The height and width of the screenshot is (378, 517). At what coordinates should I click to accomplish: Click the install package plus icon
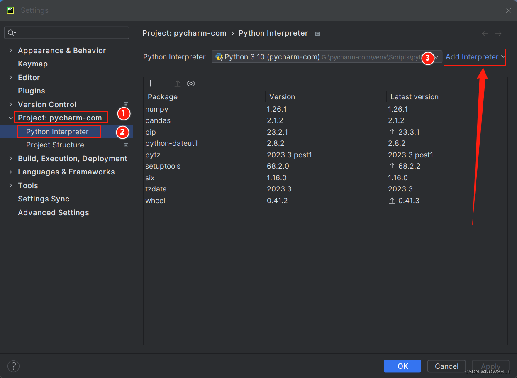pyautogui.click(x=150, y=83)
